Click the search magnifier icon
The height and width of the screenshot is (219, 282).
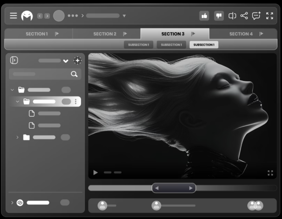pos(74,74)
